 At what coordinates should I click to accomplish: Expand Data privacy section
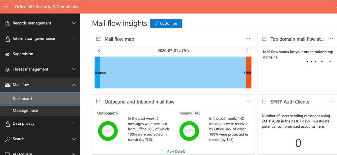click(x=74, y=123)
